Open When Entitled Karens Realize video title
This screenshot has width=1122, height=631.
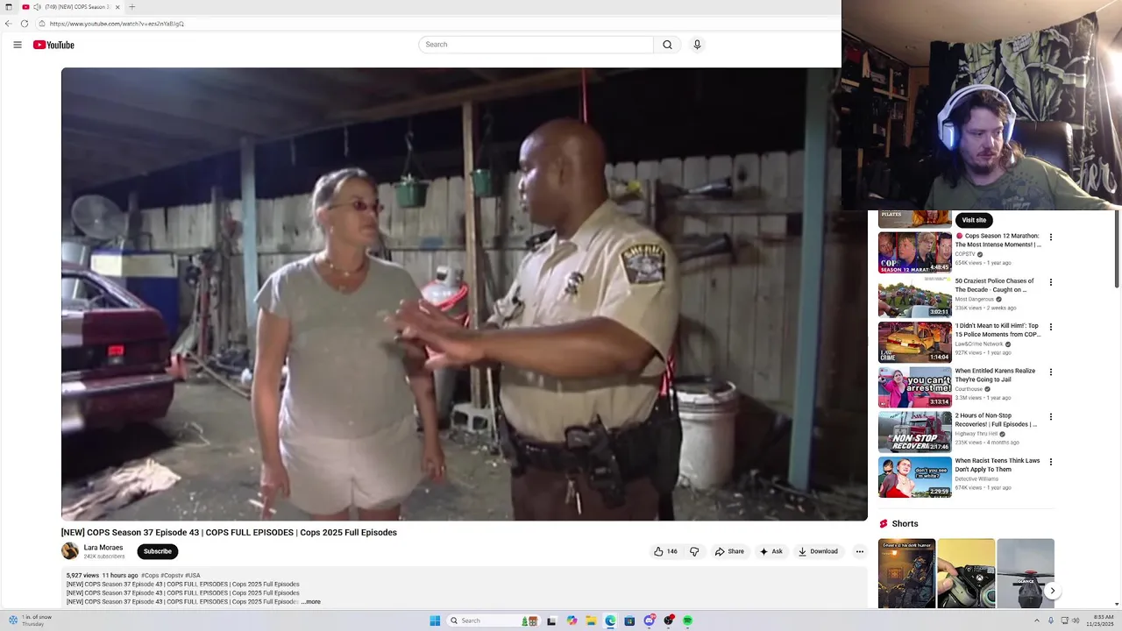point(995,376)
